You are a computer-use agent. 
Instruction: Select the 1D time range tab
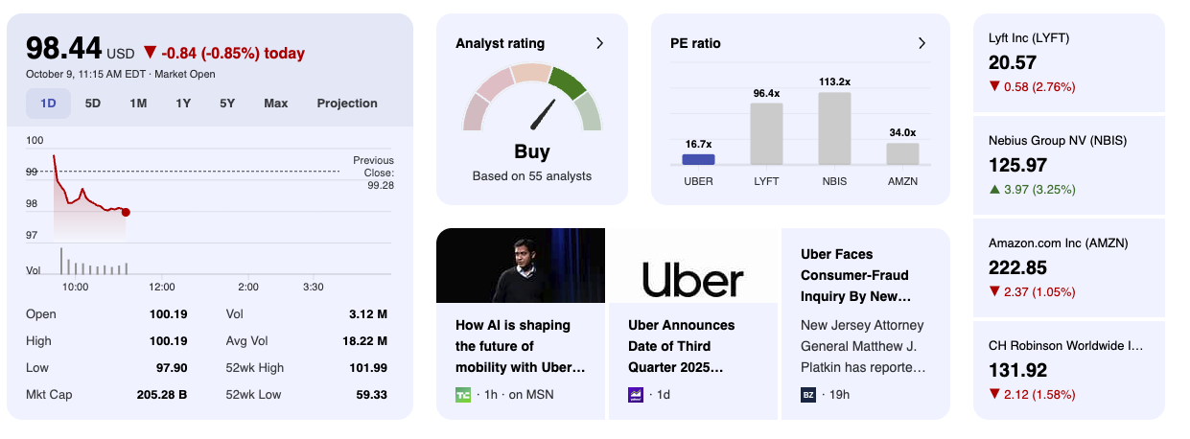tap(48, 104)
